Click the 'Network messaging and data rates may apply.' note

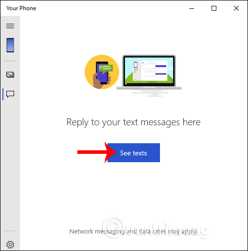click(134, 232)
